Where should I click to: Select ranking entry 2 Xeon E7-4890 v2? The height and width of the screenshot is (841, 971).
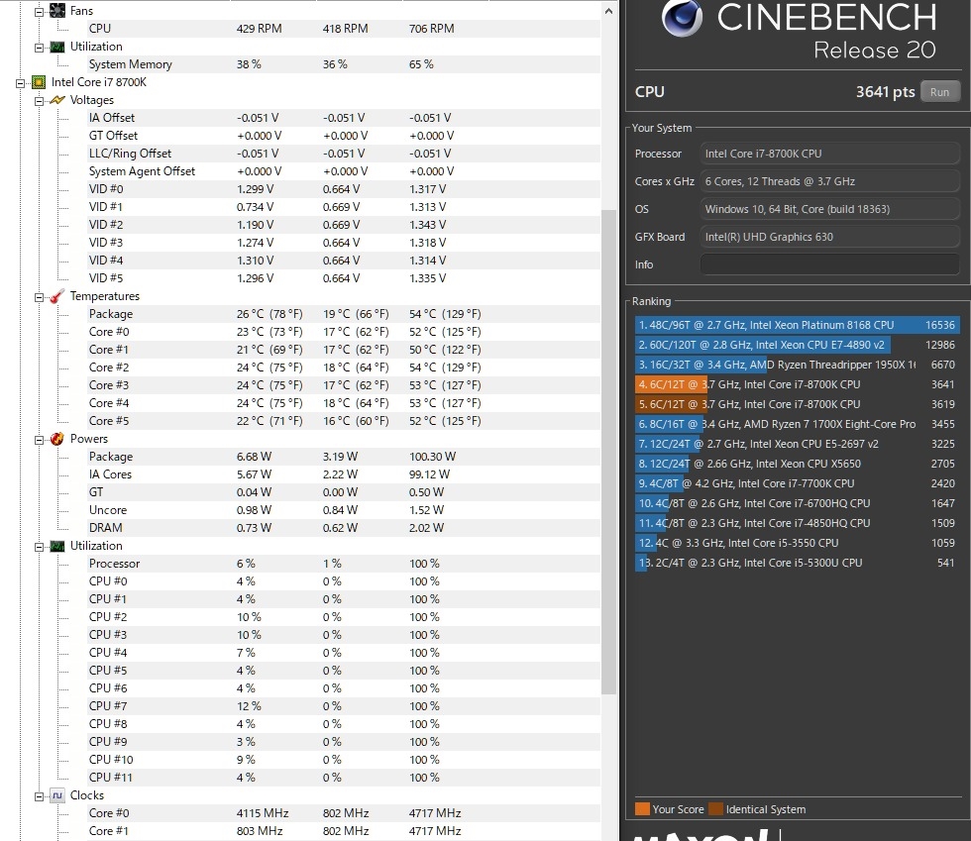[797, 345]
